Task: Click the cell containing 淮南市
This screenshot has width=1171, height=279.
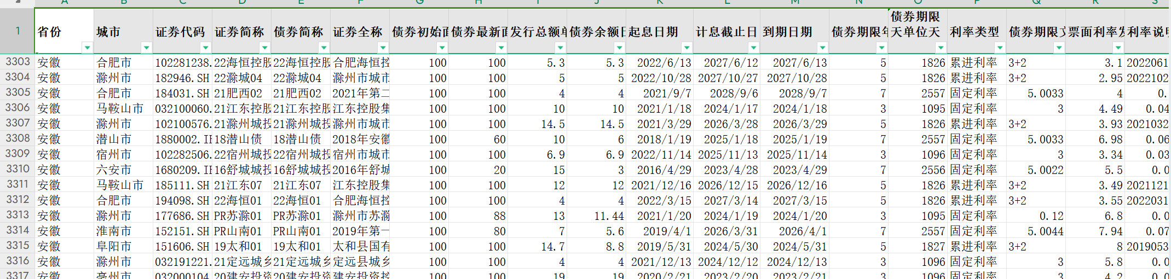Action: click(x=123, y=231)
